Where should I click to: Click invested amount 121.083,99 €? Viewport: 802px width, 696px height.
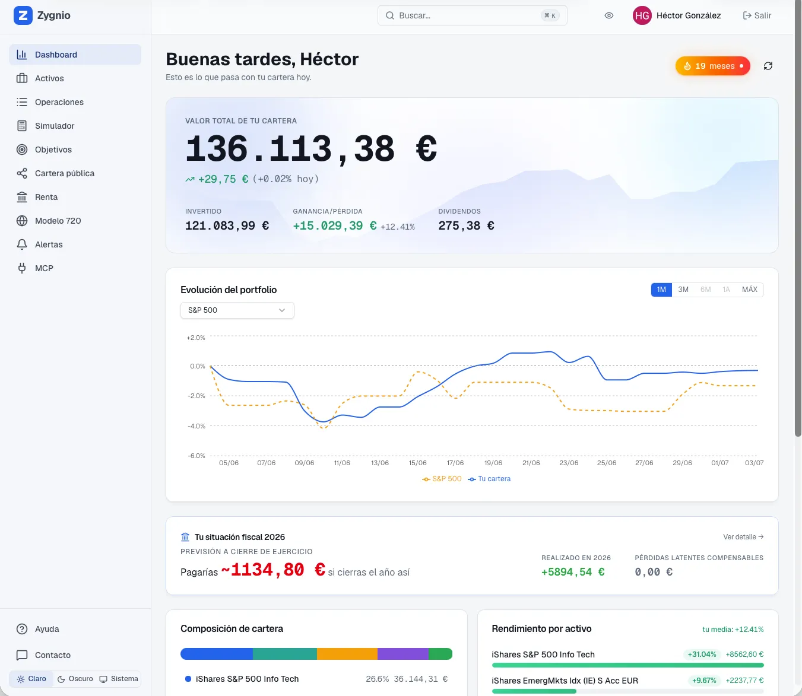coord(227,225)
